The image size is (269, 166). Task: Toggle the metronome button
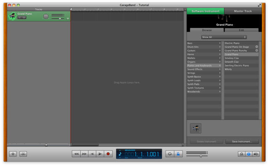[x=178, y=154]
